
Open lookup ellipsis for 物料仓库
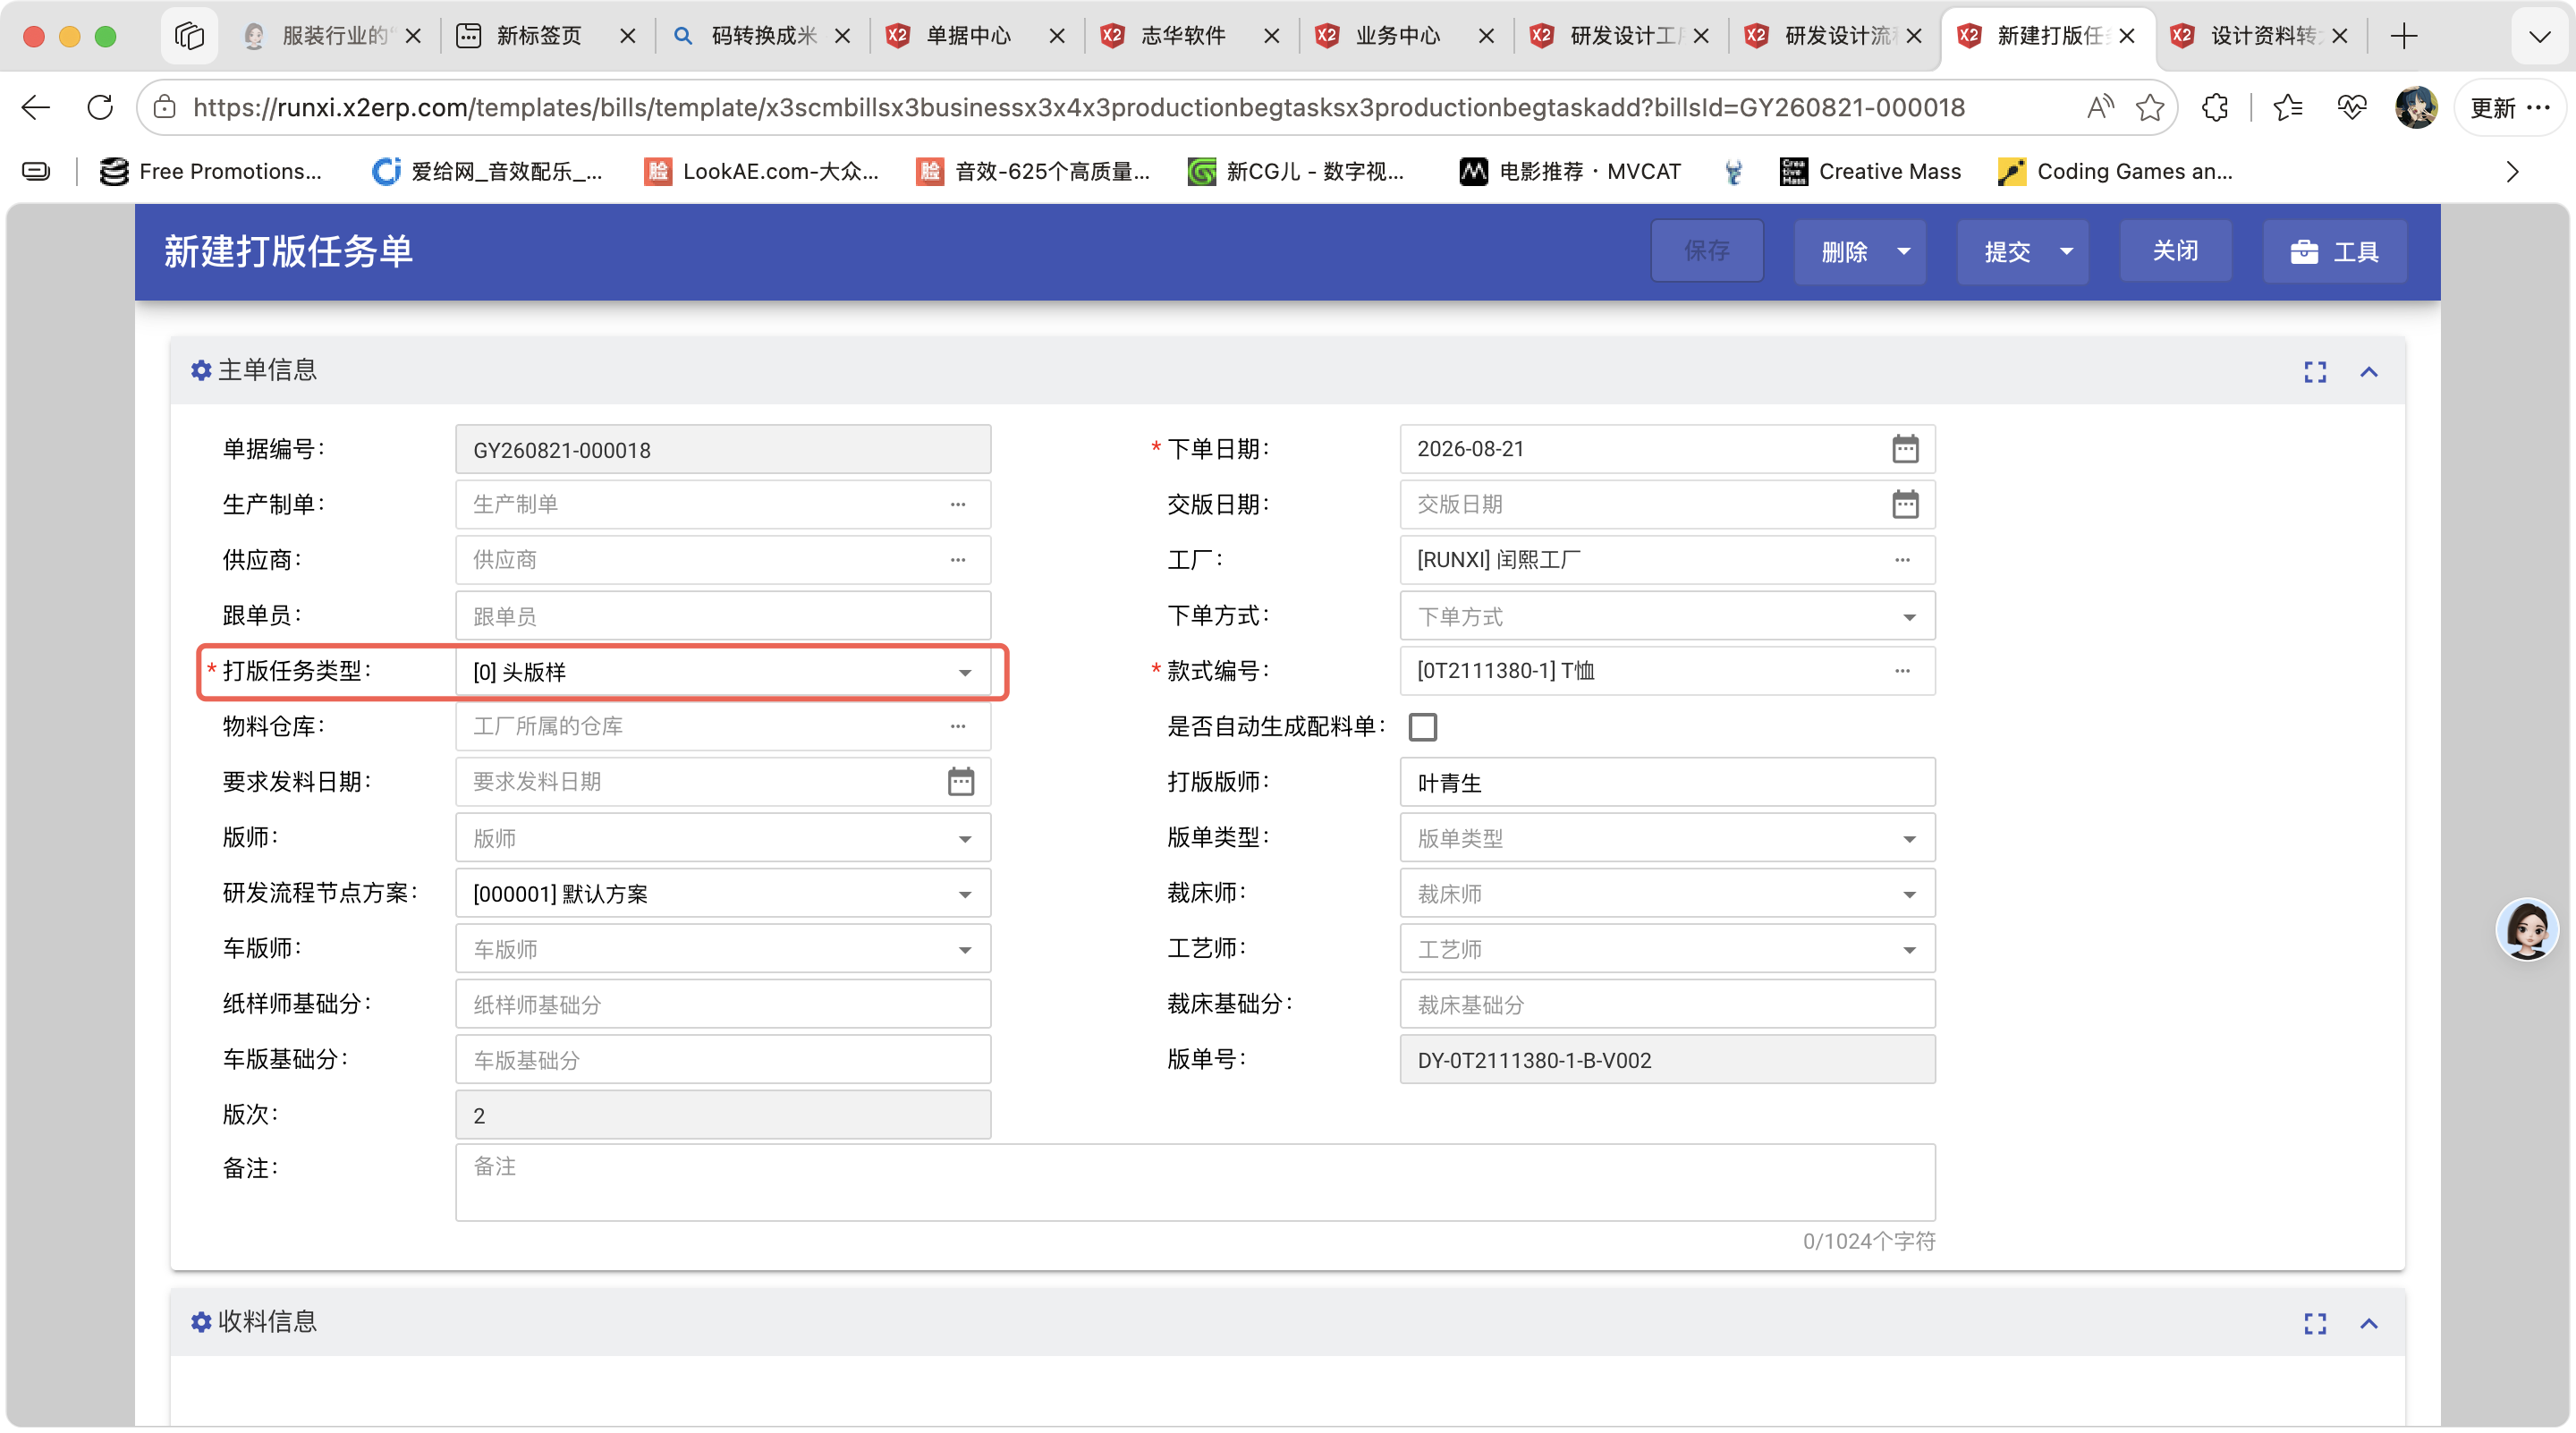[958, 726]
